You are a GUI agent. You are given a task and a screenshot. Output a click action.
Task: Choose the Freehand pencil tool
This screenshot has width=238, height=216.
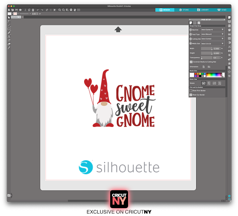(9, 33)
